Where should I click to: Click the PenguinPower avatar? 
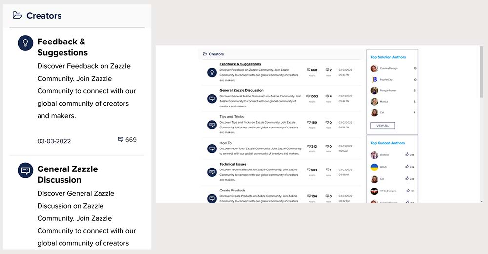click(374, 91)
